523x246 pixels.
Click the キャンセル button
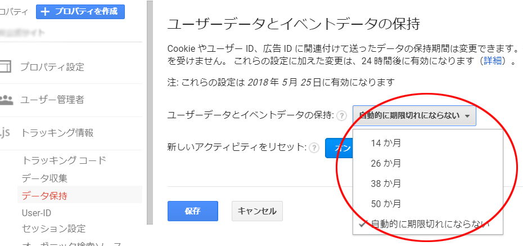257,211
